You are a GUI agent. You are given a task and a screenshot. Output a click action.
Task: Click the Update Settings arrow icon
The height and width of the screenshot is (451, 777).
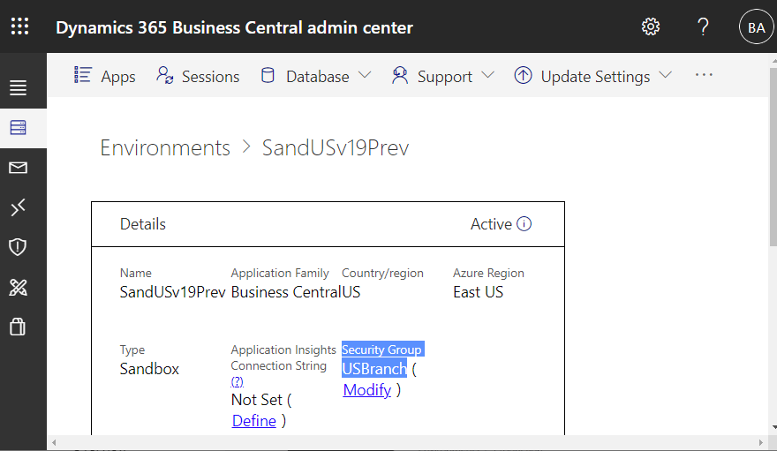click(523, 75)
